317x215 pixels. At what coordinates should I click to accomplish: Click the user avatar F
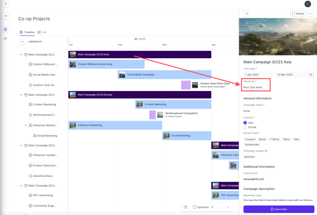[x=307, y=4]
